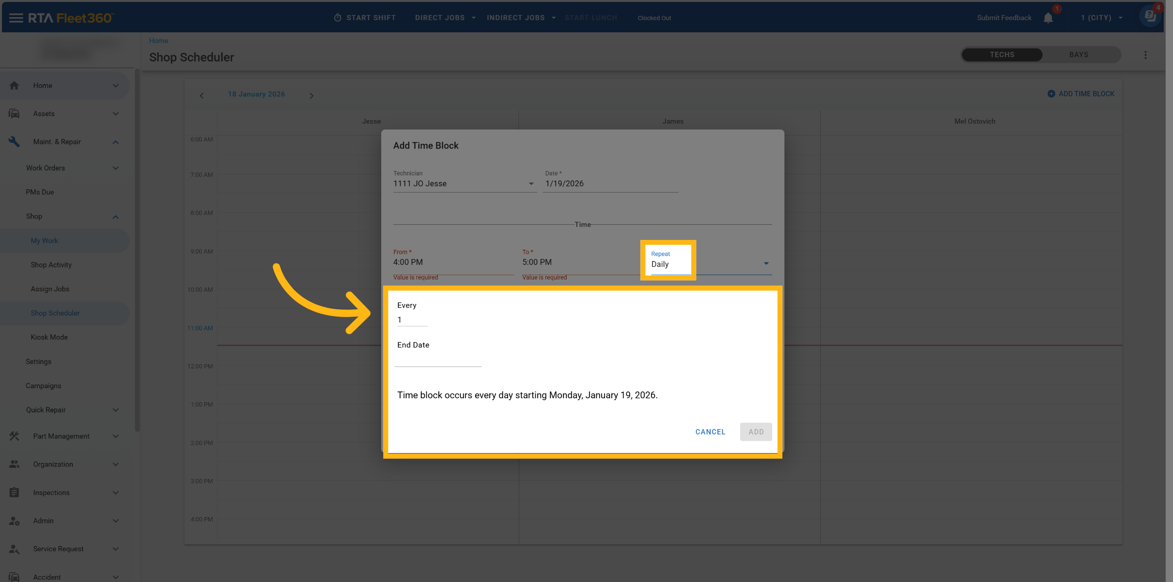
Task: Click the Home house icon in sidebar
Action: (14, 86)
